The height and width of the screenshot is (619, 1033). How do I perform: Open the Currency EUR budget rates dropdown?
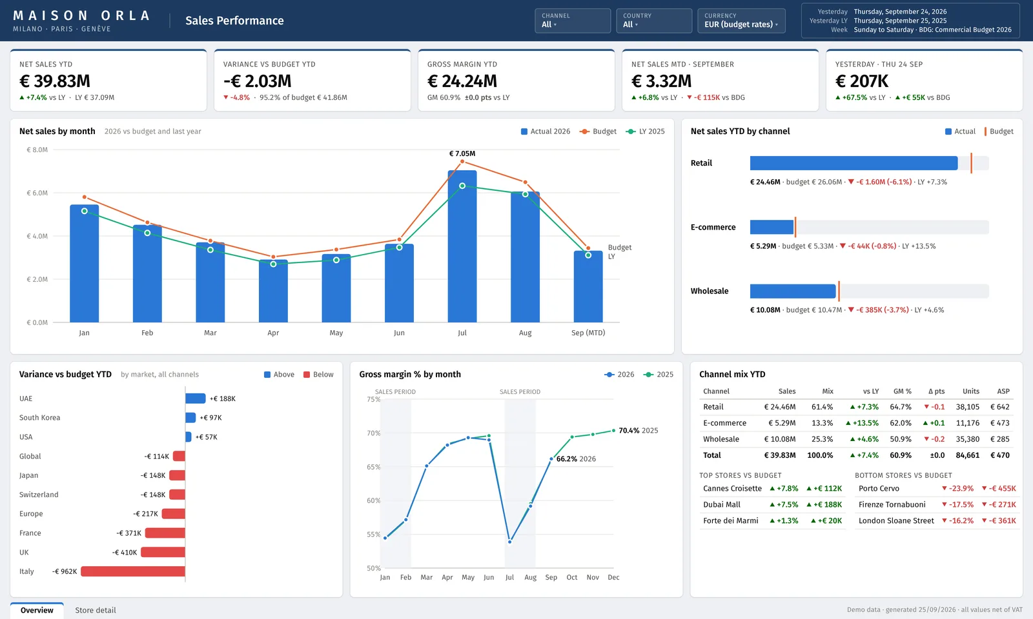(x=741, y=21)
